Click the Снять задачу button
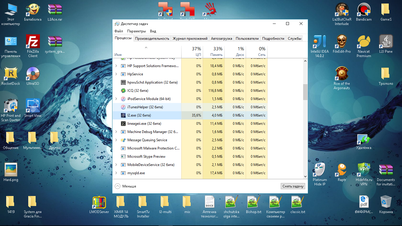Viewport: 402px width, 226px height. pyautogui.click(x=293, y=186)
